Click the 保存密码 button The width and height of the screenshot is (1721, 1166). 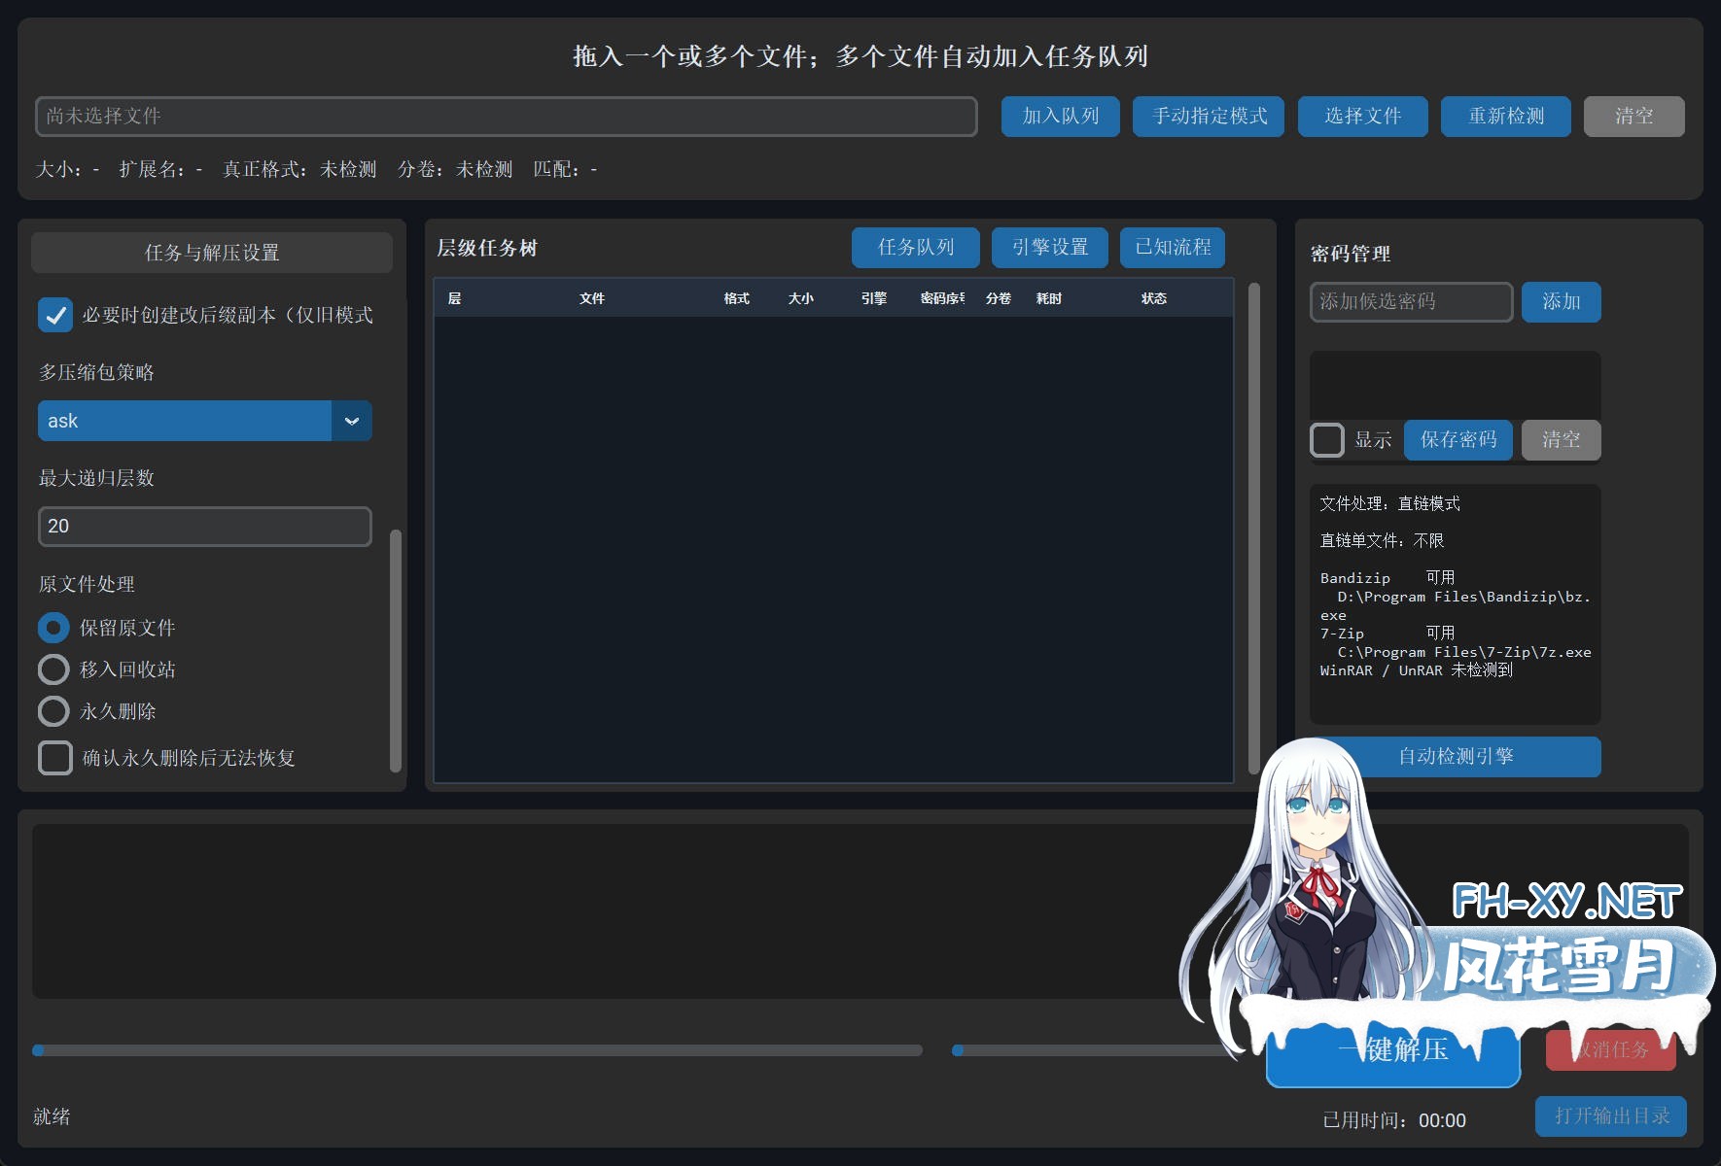(1458, 440)
